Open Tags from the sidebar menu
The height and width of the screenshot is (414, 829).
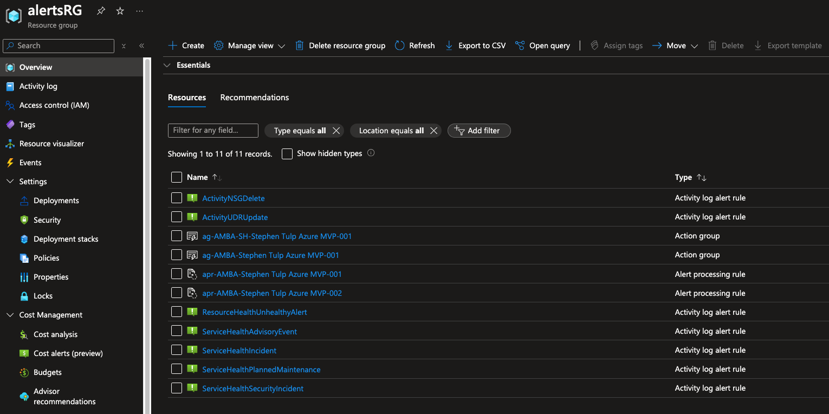tap(27, 125)
